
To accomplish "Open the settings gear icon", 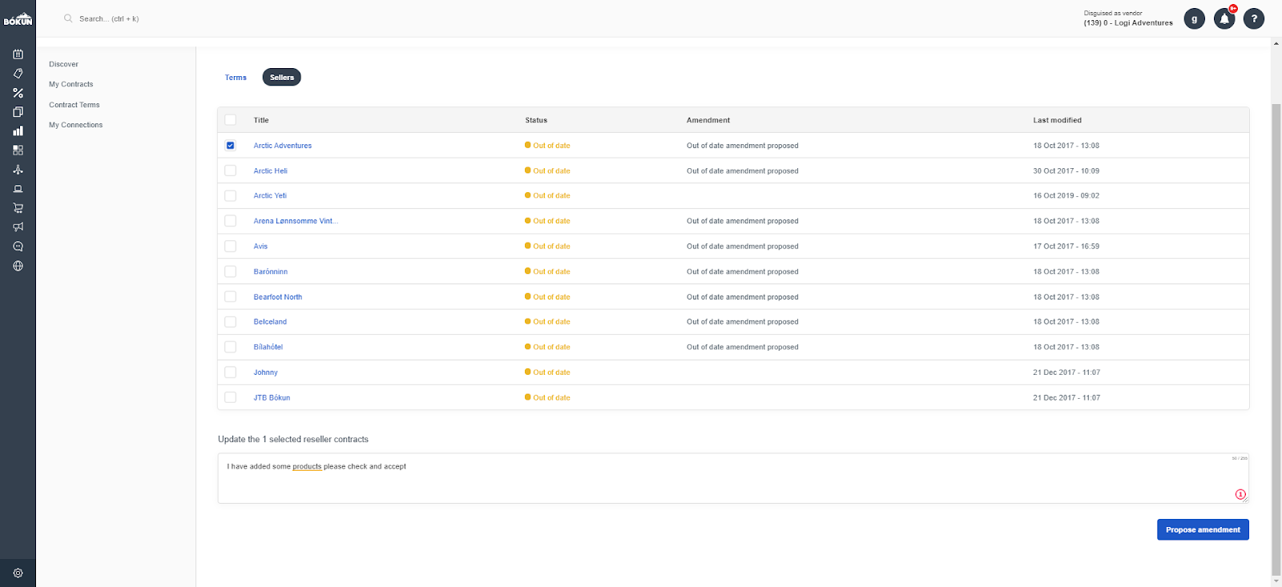I will point(18,573).
